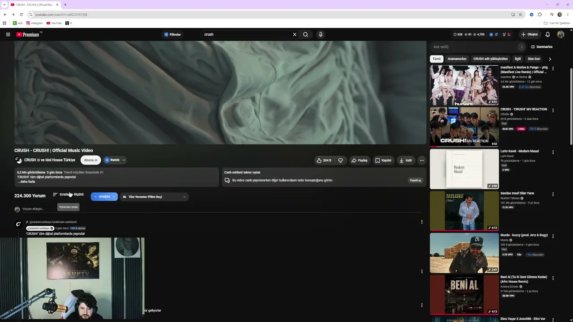Open the instagram bookmark
This screenshot has width=573, height=322.
[x=34, y=23]
